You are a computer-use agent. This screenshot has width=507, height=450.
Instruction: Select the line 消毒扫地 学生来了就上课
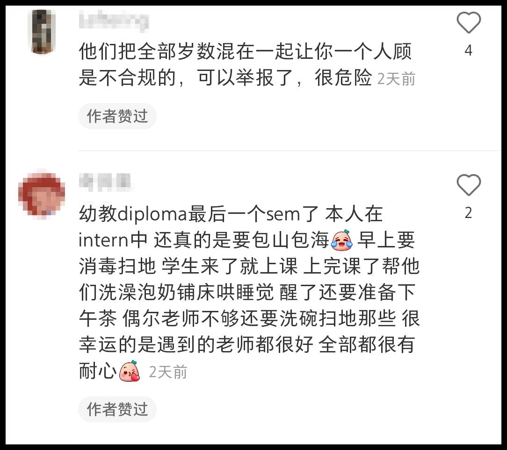[188, 267]
